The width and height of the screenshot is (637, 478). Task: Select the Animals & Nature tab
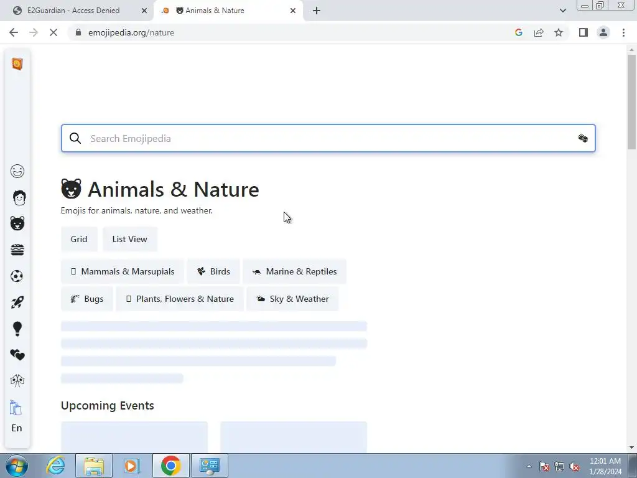point(215,11)
